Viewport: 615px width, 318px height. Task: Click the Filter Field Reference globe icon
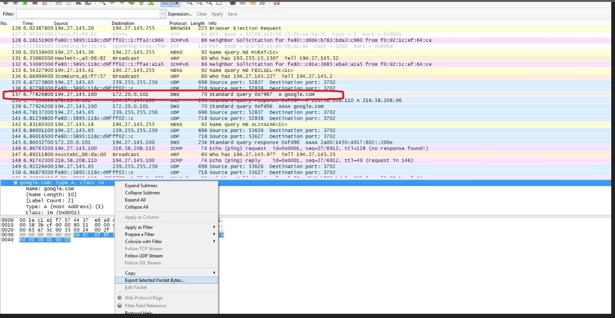[120, 306]
